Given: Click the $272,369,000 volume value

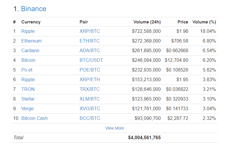Looking at the screenshot, I should [146, 41].
